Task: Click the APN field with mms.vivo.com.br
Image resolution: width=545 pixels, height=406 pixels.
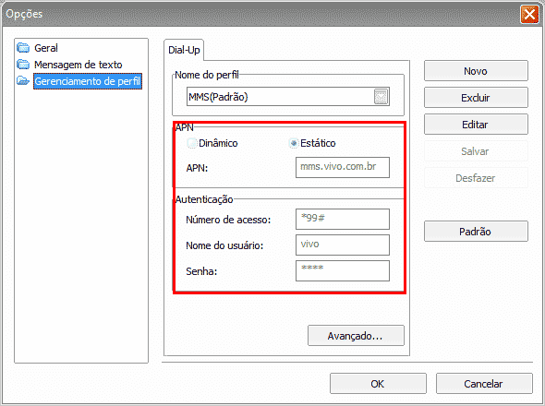Action: coord(343,167)
